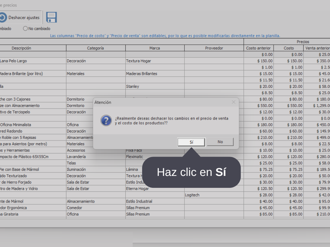The height and width of the screenshot is (247, 330).
Task: Click the Costo column header
Action: (x=288, y=48)
